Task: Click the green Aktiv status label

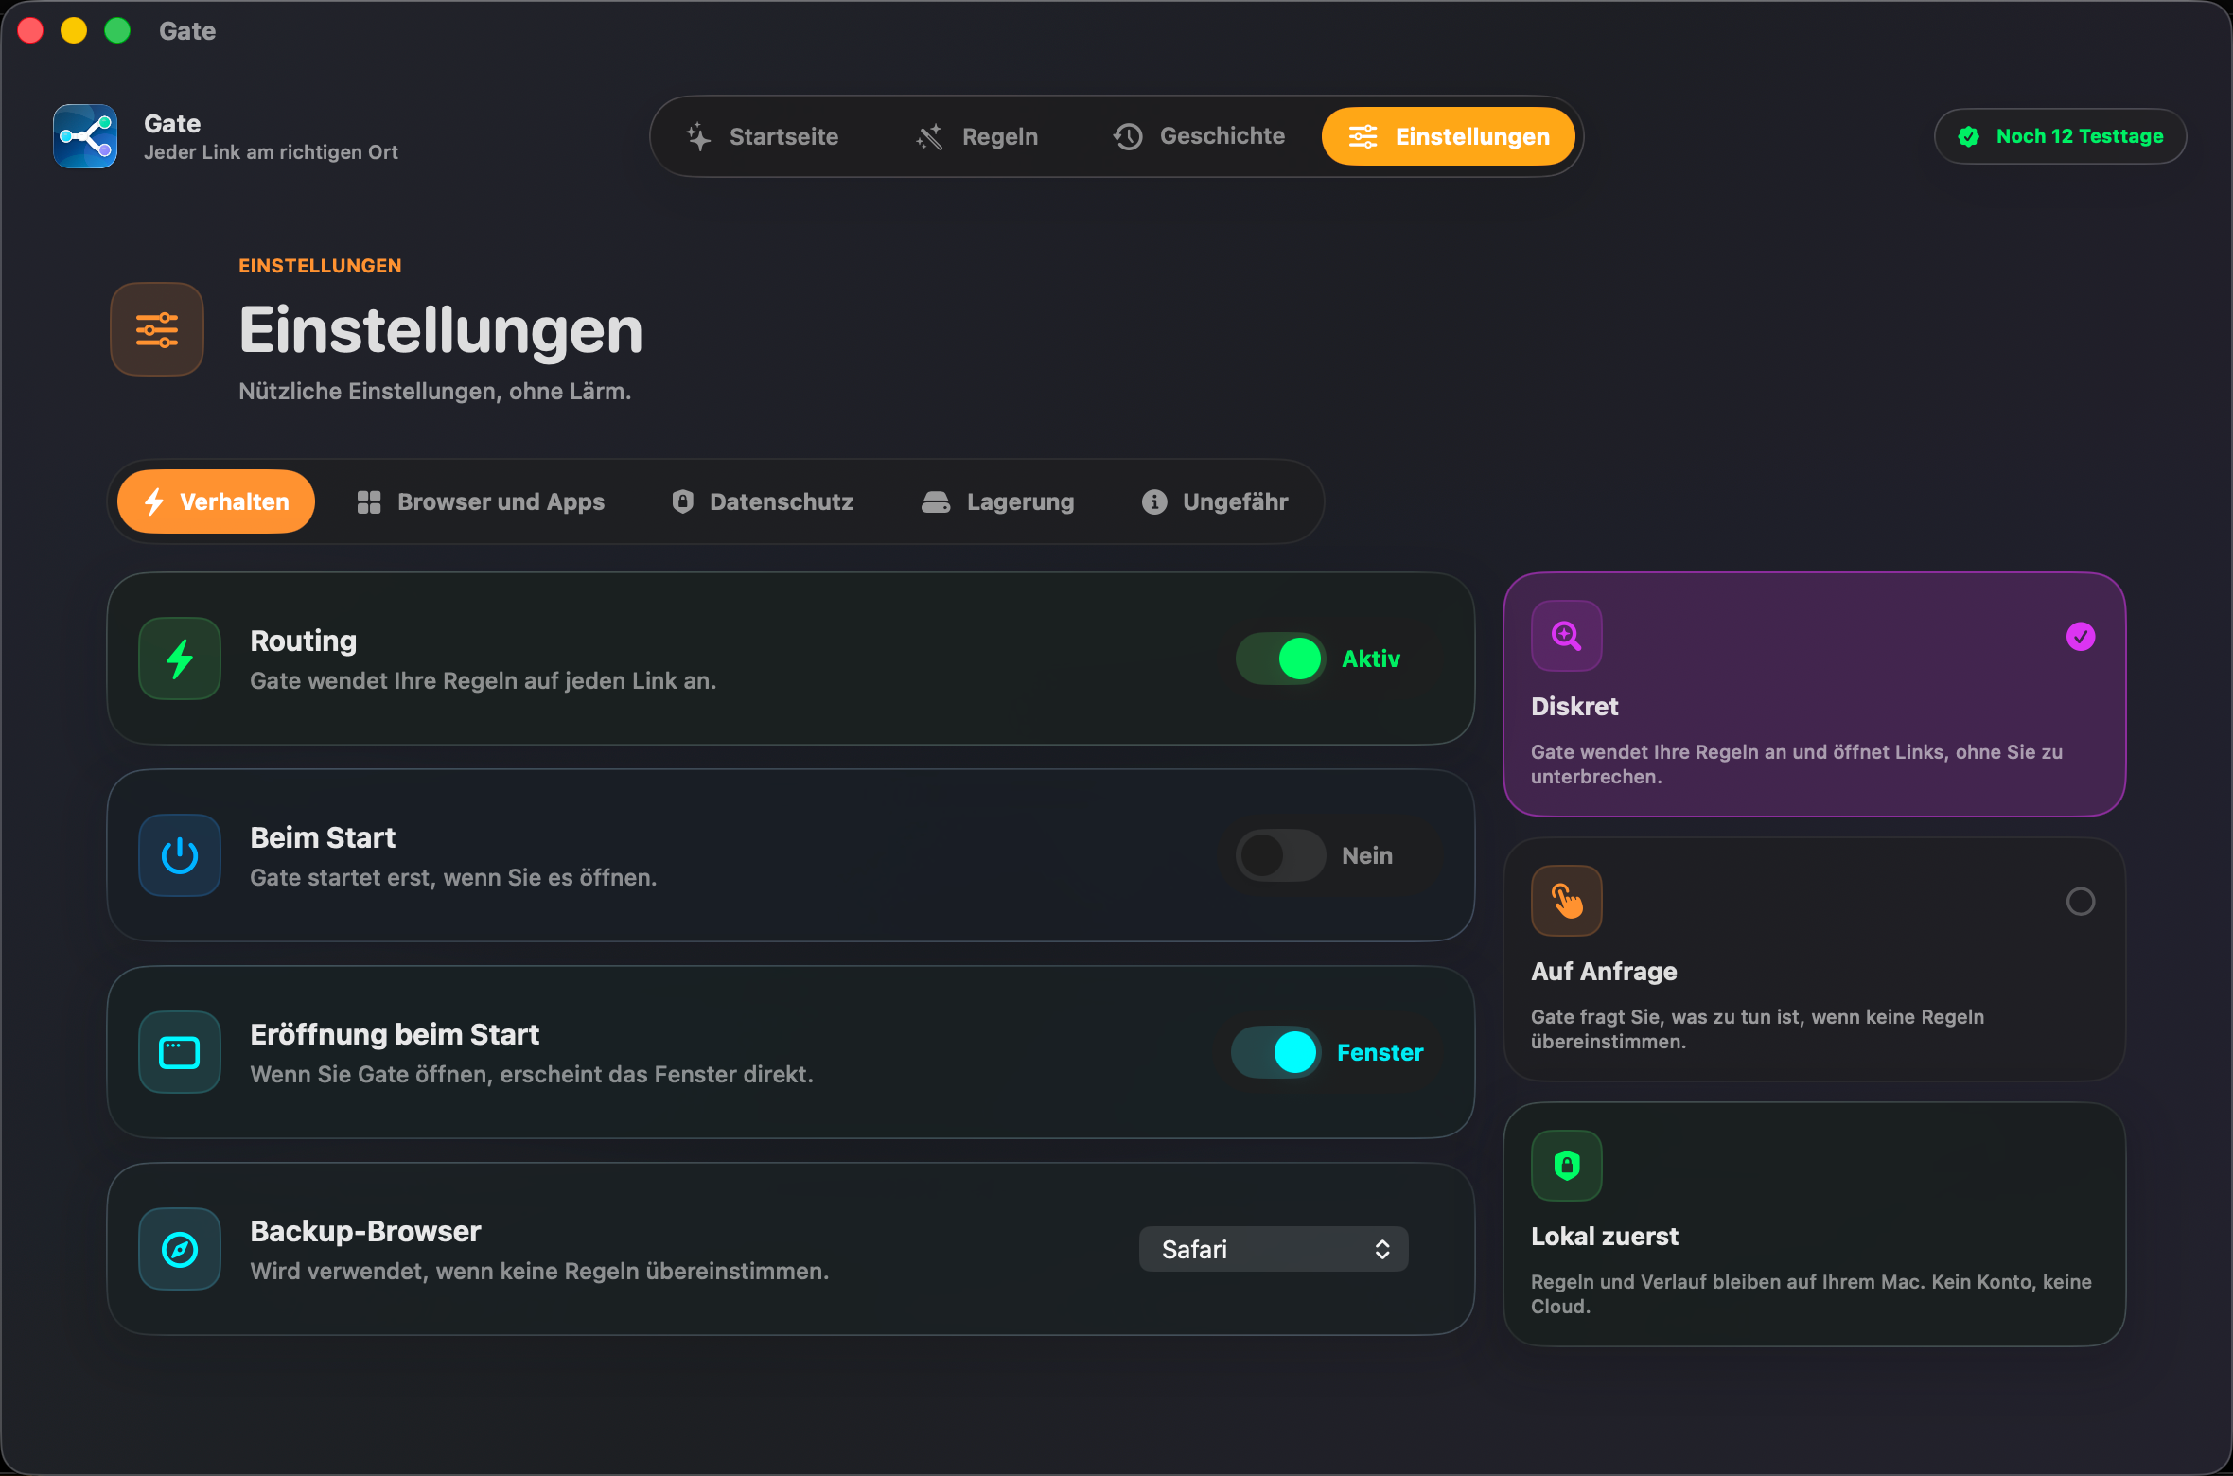Action: pos(1371,659)
